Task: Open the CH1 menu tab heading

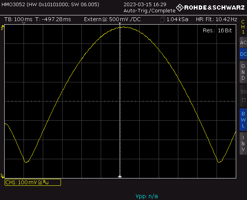Action: [x=243, y=27]
